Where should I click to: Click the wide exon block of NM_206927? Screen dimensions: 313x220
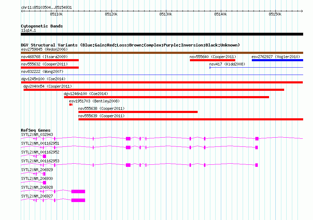click(x=78, y=200)
